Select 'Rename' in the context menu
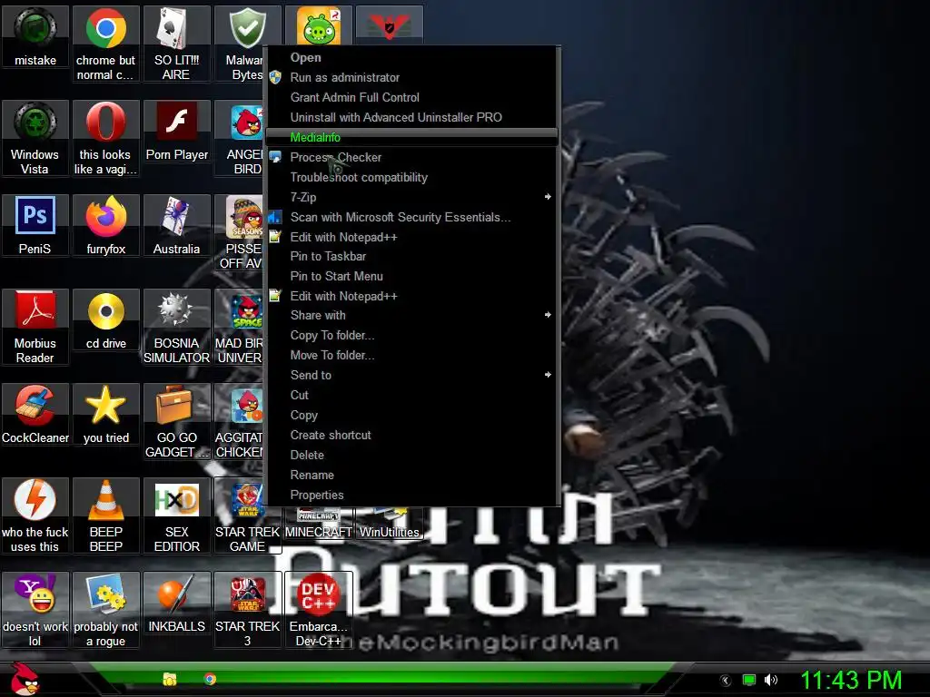 411,475
